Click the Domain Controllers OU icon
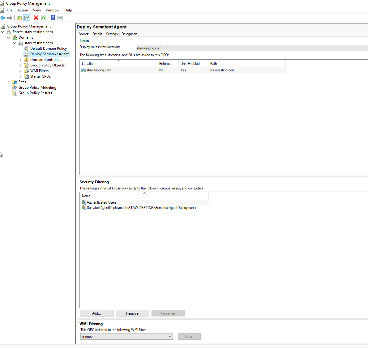368x348 pixels. point(26,60)
